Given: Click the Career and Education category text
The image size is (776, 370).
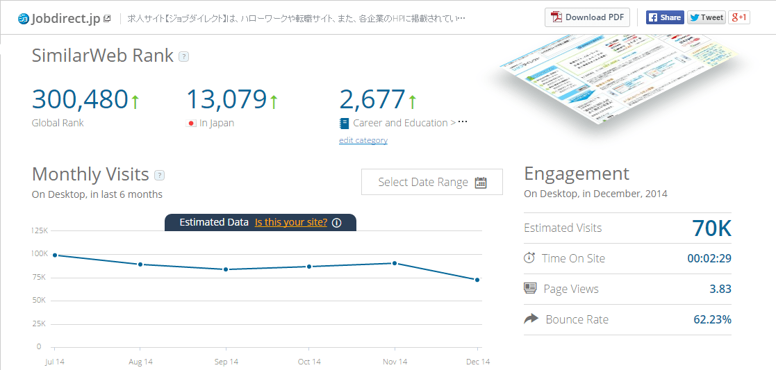Looking at the screenshot, I should click(400, 123).
